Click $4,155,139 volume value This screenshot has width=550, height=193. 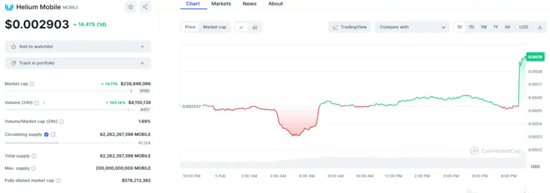tap(140, 103)
